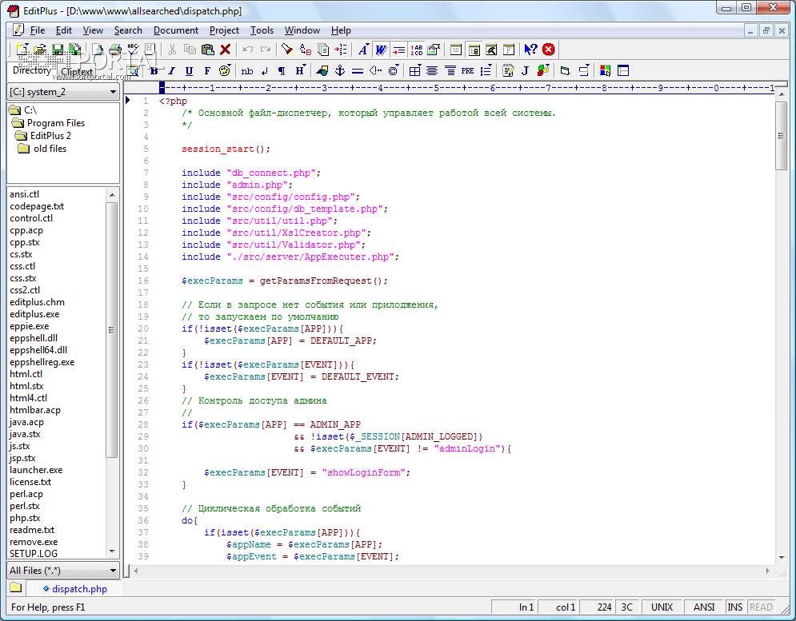Open the Tools menu

click(x=262, y=30)
